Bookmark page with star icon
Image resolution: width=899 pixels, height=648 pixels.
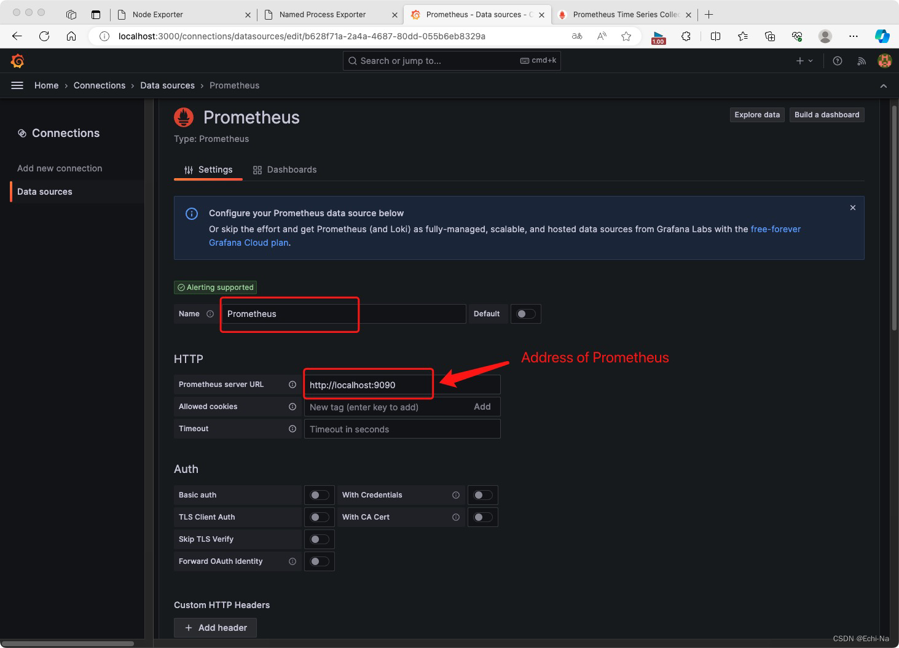pyautogui.click(x=626, y=36)
